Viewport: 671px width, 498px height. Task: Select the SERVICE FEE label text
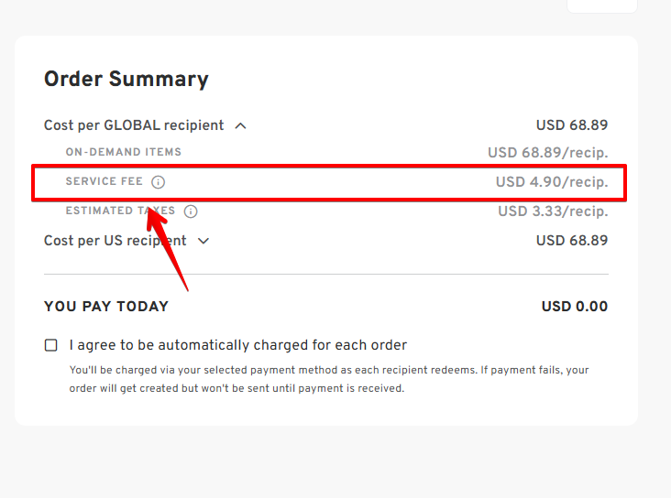(104, 181)
